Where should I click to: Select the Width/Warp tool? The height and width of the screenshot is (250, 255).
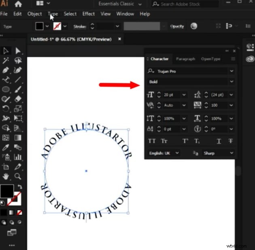point(6,118)
